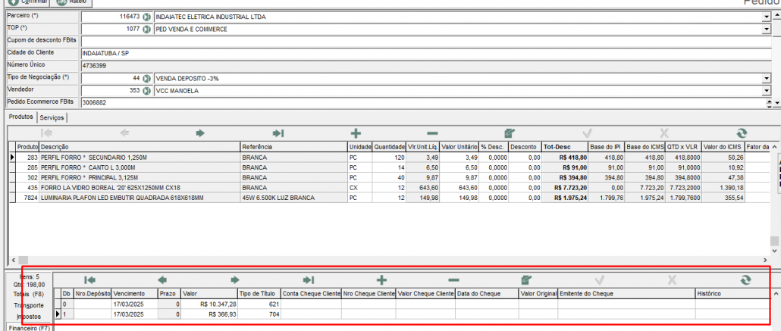Click the refresh icon in the Produtos toolbar
The width and height of the screenshot is (781, 331).
click(742, 133)
